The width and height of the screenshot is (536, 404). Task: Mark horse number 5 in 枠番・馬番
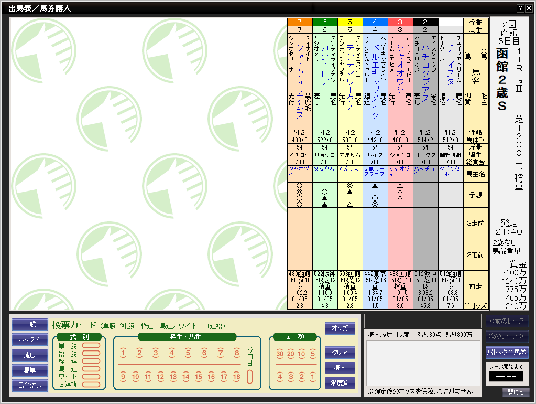tap(188, 353)
